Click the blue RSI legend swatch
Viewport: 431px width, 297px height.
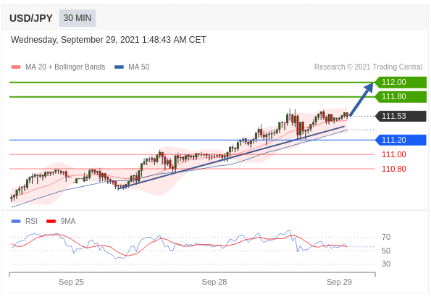pyautogui.click(x=16, y=221)
